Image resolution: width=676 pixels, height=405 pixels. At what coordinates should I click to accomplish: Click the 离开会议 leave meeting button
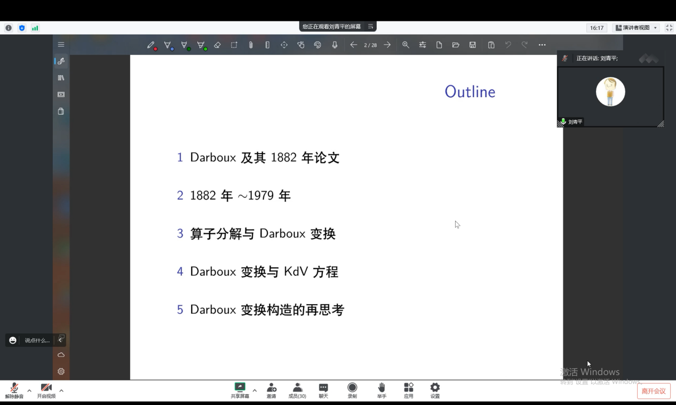[653, 391]
